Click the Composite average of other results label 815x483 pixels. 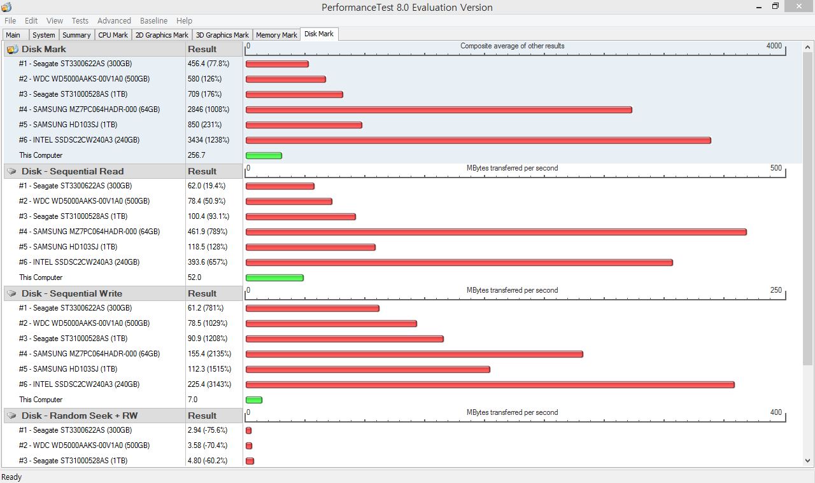[x=512, y=46]
